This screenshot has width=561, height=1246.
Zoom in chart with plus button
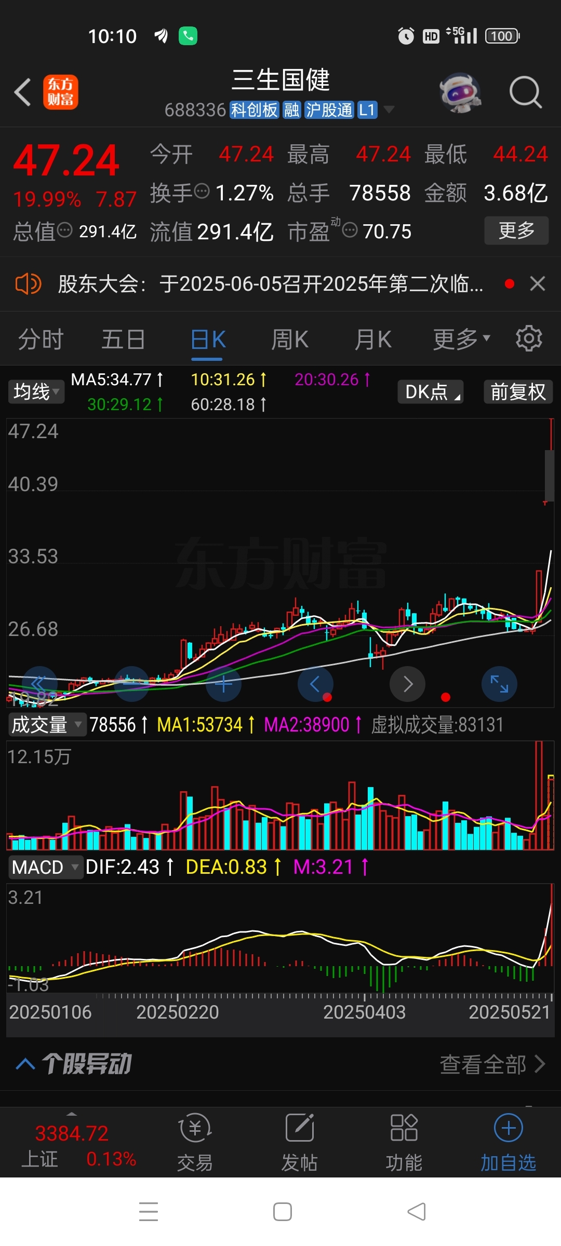click(x=223, y=684)
